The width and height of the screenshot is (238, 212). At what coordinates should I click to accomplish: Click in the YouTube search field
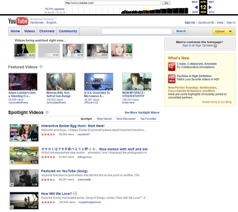(x=137, y=31)
